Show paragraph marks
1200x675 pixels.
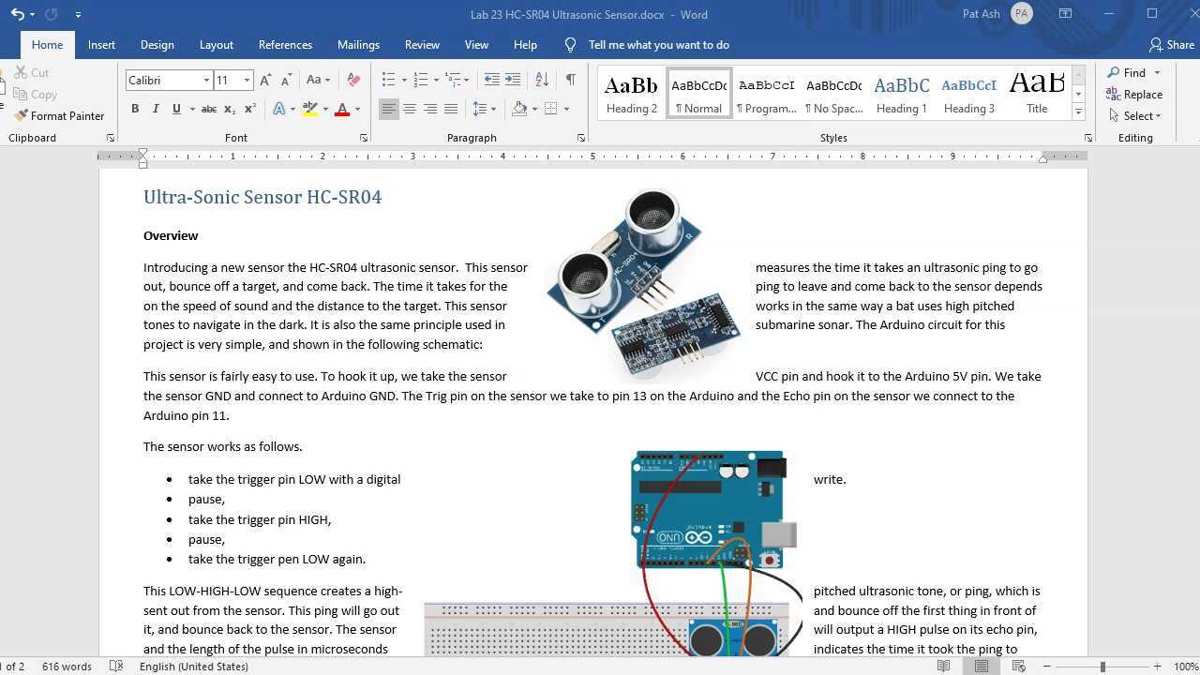[x=570, y=79]
